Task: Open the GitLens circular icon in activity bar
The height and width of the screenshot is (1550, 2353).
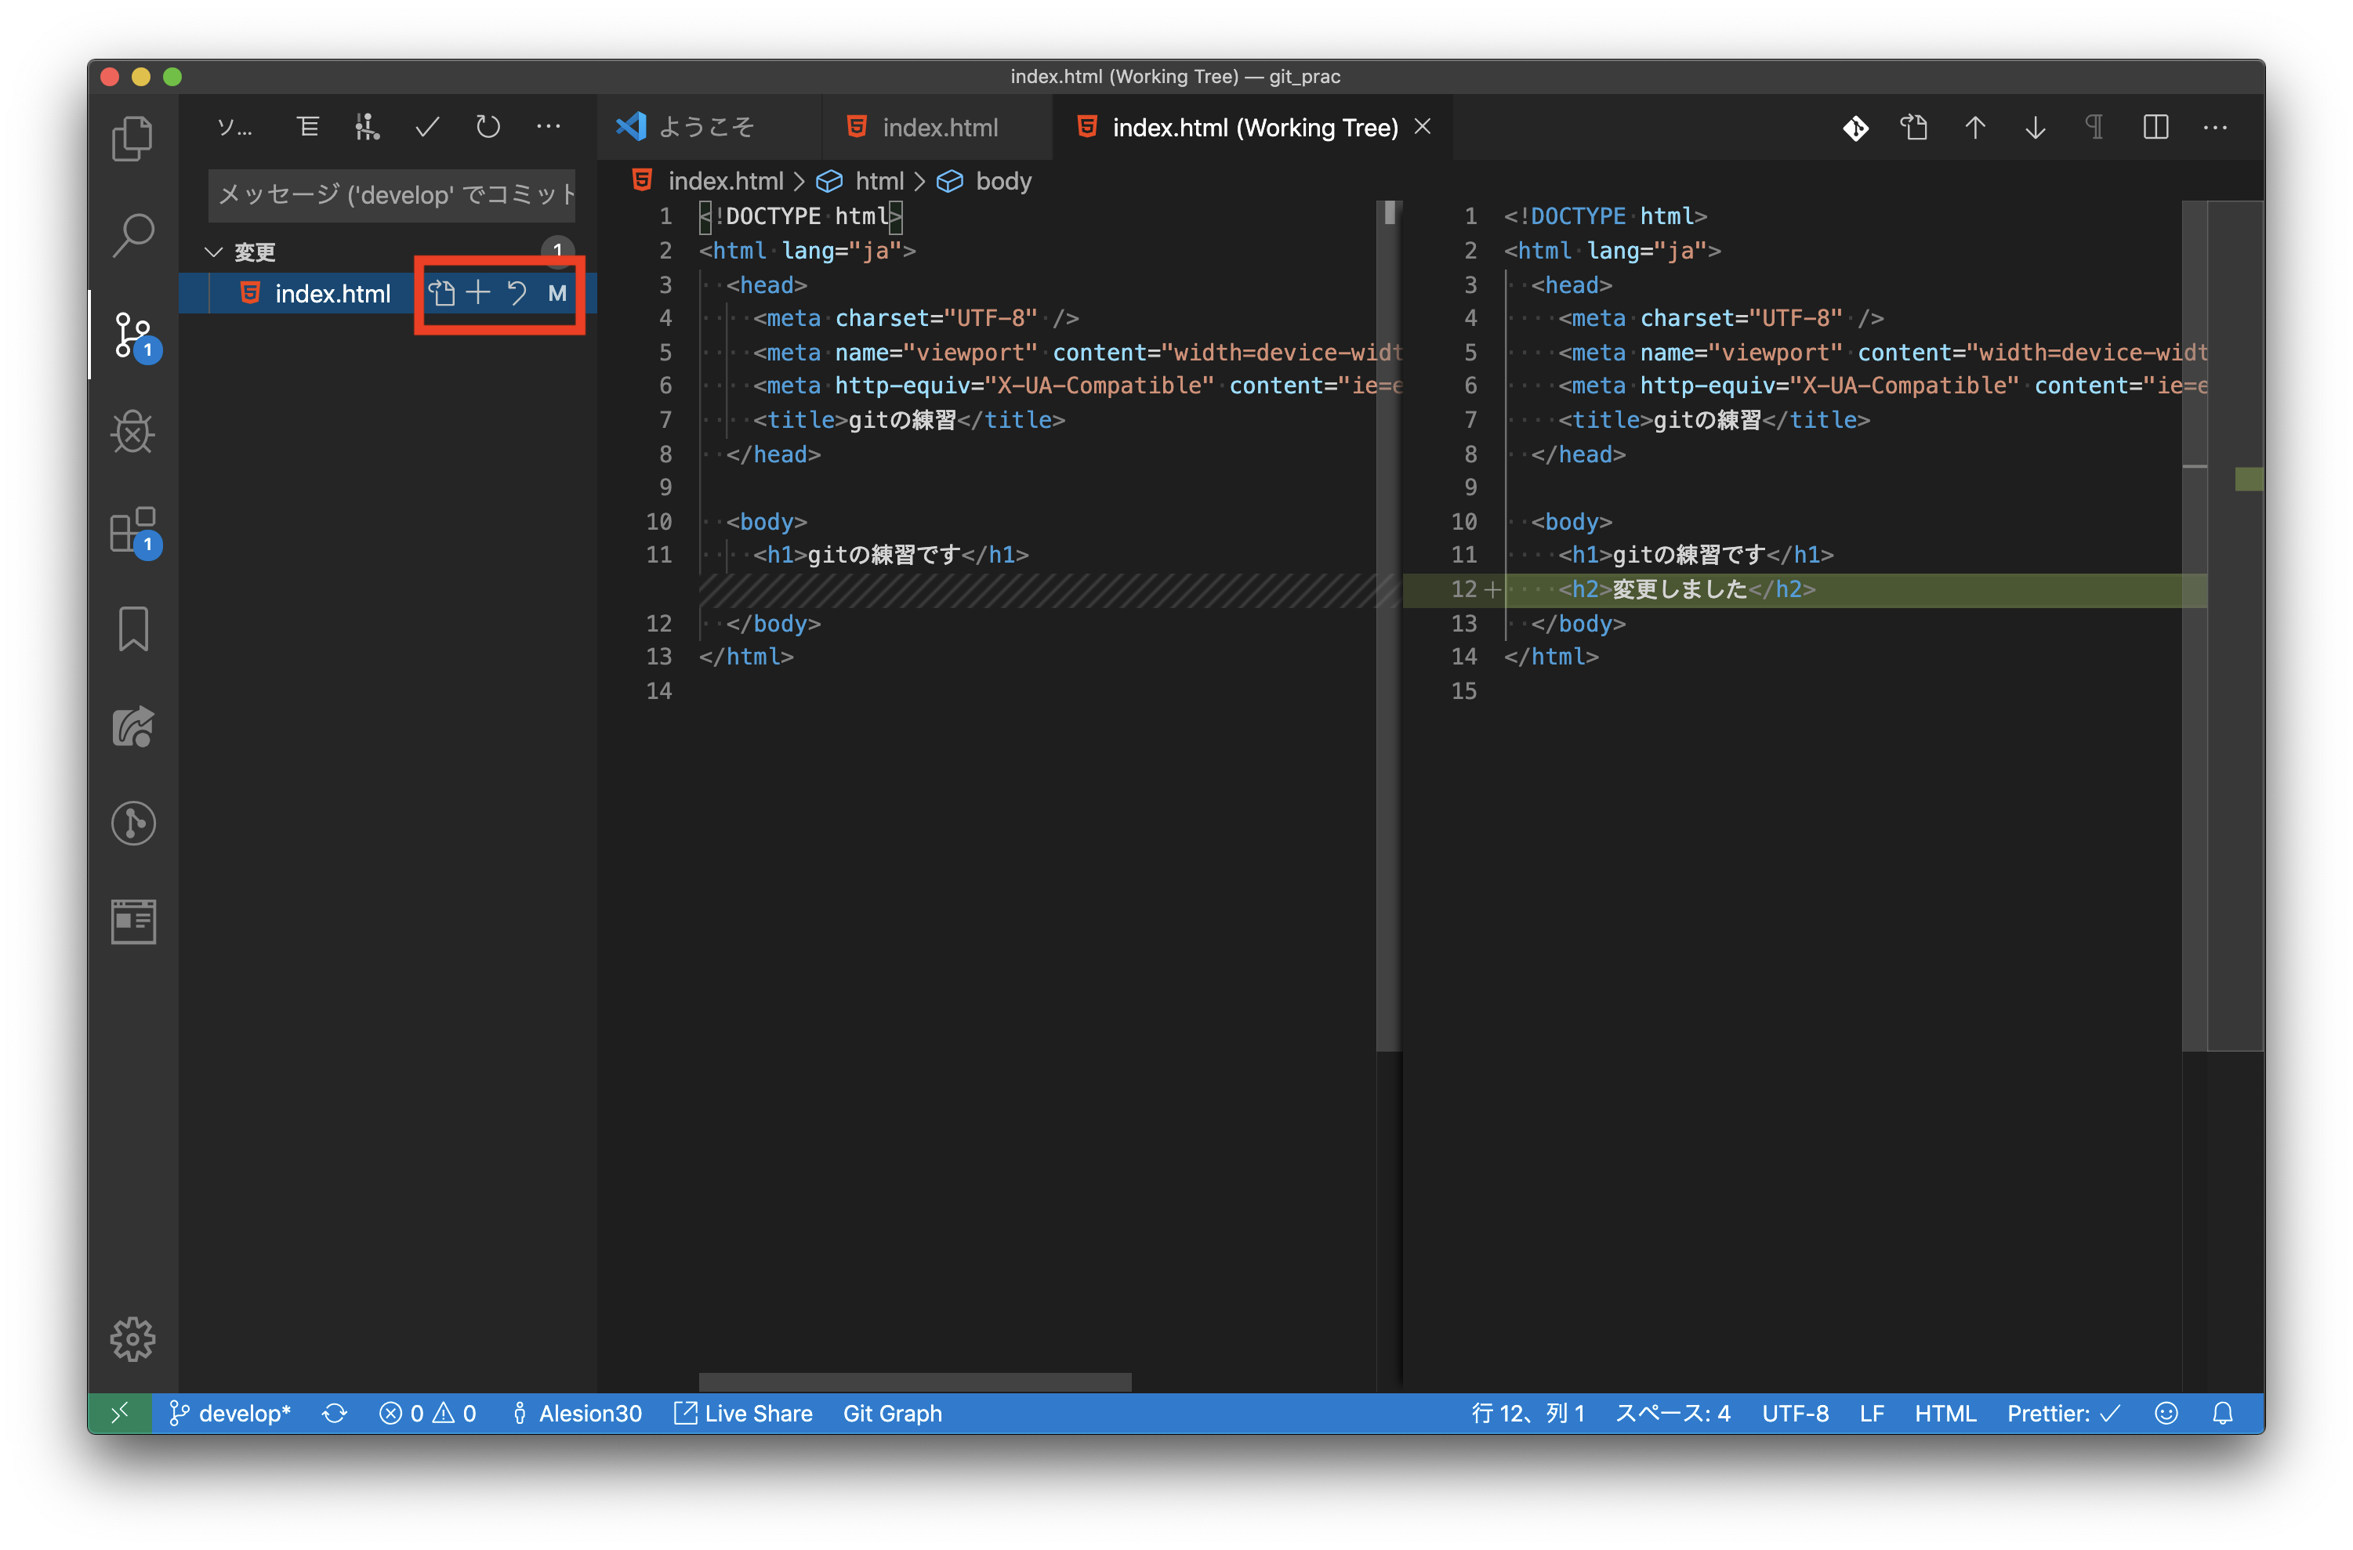Action: click(x=132, y=824)
